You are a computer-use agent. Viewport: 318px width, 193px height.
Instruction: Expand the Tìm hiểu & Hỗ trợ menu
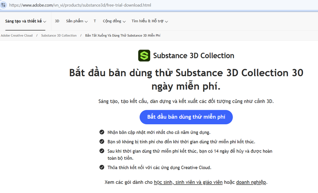tap(150, 21)
